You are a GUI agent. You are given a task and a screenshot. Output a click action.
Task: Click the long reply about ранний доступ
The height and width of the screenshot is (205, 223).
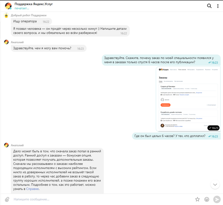coord(57,171)
